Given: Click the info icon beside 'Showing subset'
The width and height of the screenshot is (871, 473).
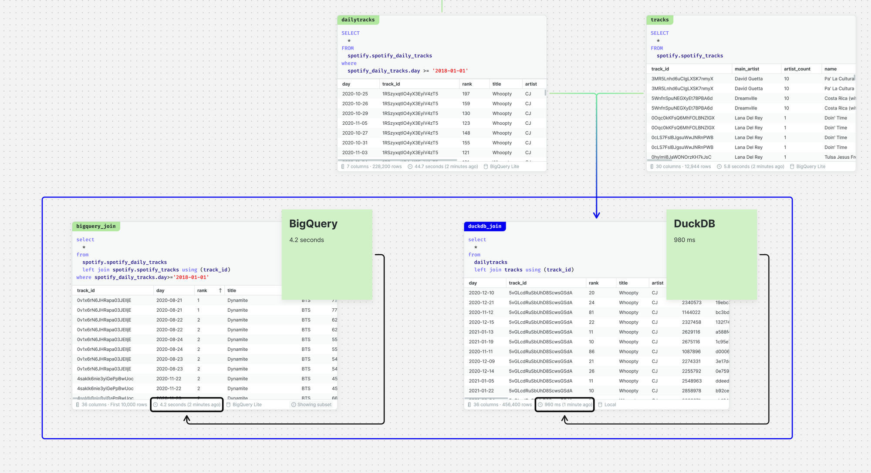Looking at the screenshot, I should (x=294, y=405).
